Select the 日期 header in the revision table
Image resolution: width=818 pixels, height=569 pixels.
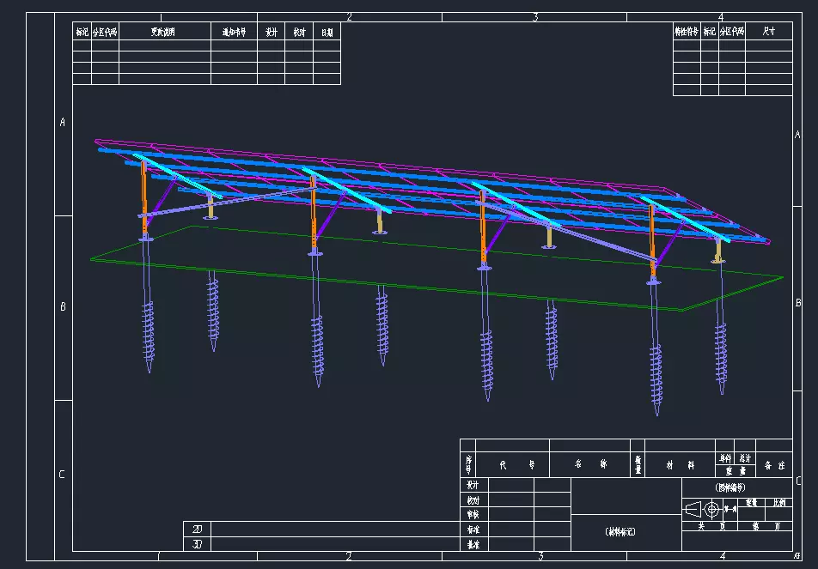(x=327, y=32)
